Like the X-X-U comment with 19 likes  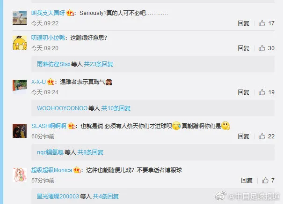click(x=262, y=92)
